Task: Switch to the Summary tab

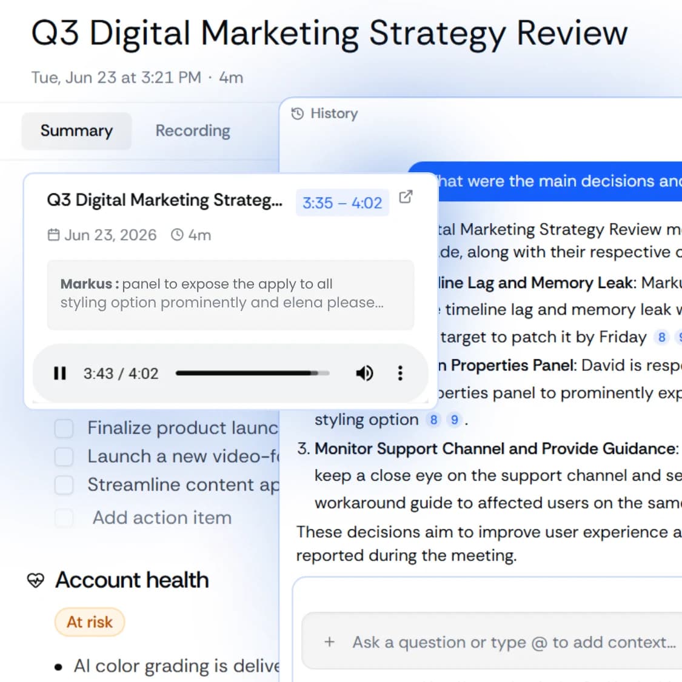Action: [76, 131]
